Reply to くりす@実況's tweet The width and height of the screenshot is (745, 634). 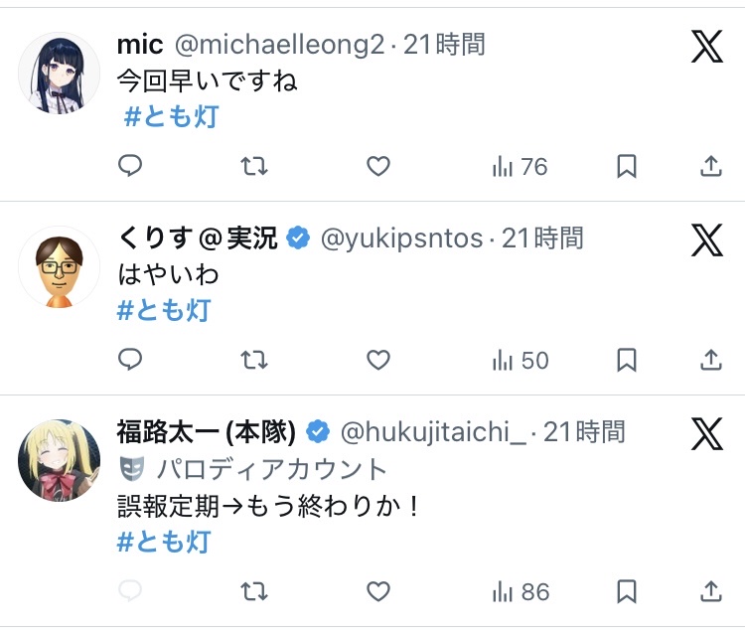(x=131, y=359)
